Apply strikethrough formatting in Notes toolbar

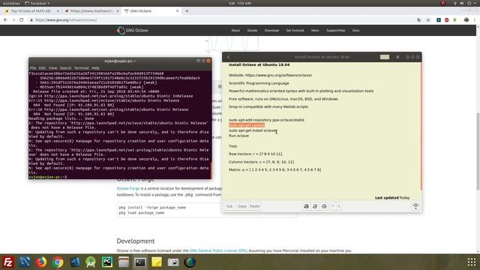tap(324, 206)
